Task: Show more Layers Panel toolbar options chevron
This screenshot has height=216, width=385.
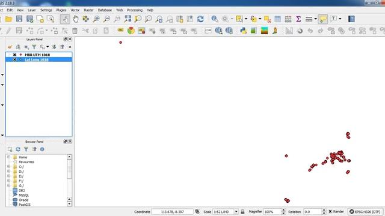Action: click(x=70, y=47)
